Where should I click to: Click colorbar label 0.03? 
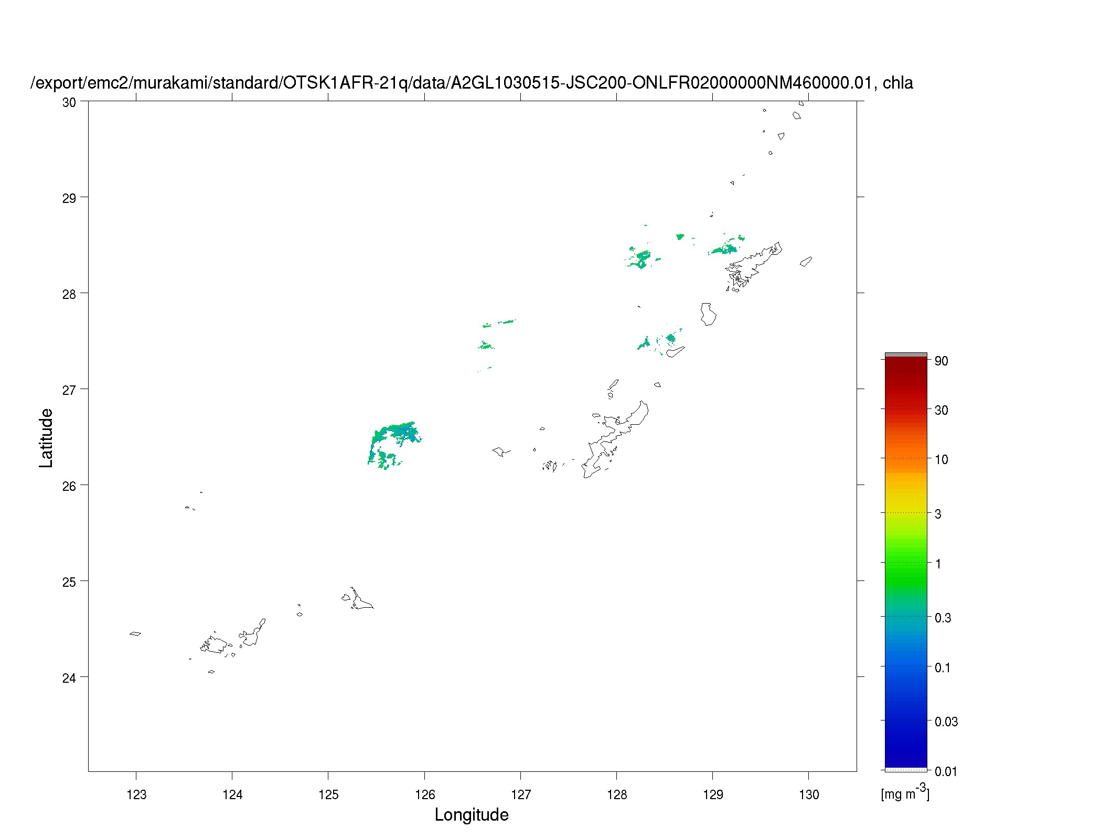tap(946, 722)
